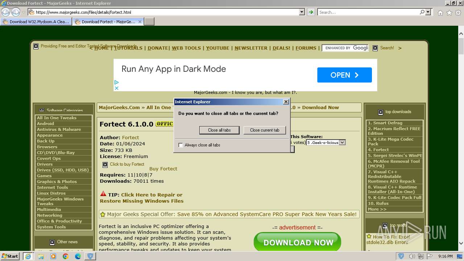Click the browser Back arrow button
The height and width of the screenshot is (261, 464).
(x=5, y=12)
